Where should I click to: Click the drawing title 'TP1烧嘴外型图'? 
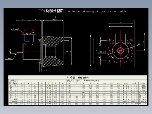[x=51, y=11]
